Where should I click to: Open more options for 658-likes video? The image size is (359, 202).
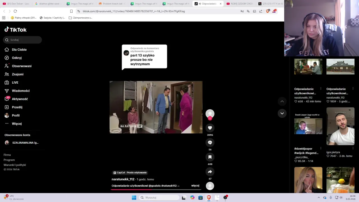(x=321, y=89)
